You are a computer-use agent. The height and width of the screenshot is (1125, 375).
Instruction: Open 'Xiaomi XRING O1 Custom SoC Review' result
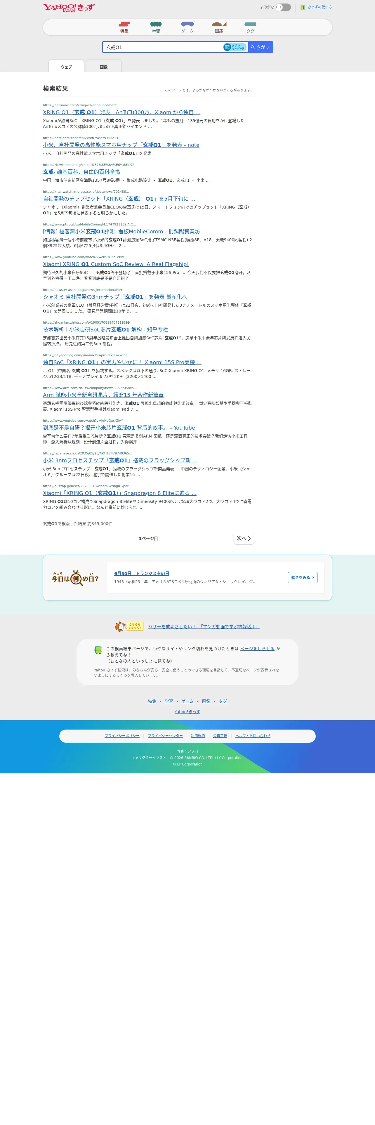tap(116, 264)
